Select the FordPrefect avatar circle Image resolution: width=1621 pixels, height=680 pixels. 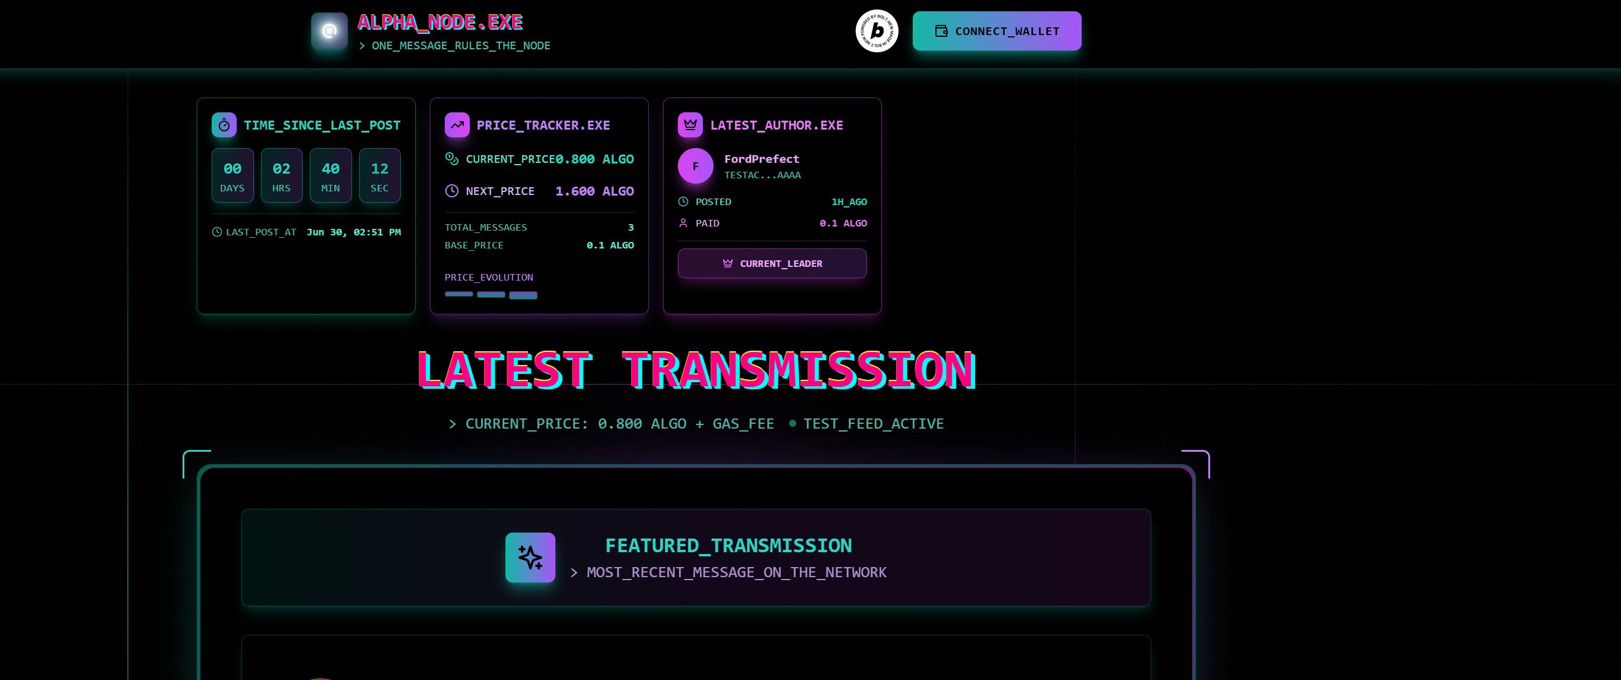tap(695, 166)
